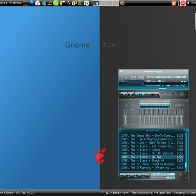Select playlist track 1081 The Hives
196x196 pixels.
click(152, 143)
